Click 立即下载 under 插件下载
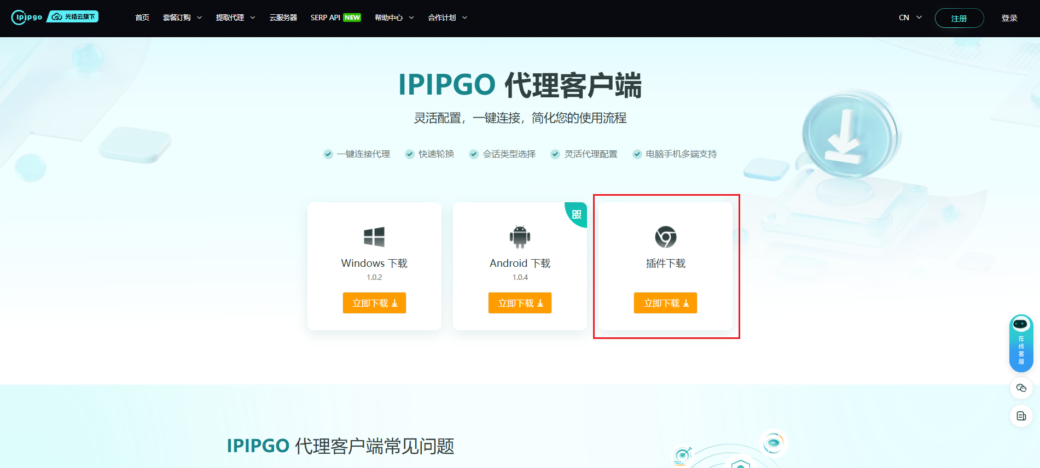The height and width of the screenshot is (468, 1040). pos(665,303)
